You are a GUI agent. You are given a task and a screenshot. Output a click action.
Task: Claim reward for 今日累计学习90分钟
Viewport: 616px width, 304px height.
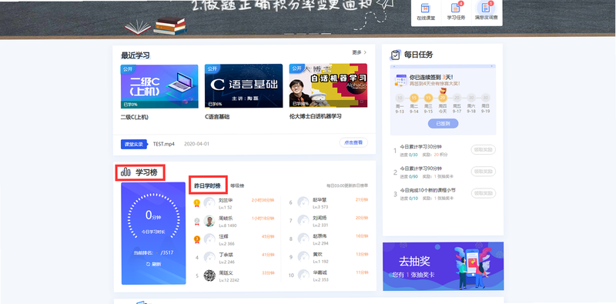pos(484,172)
